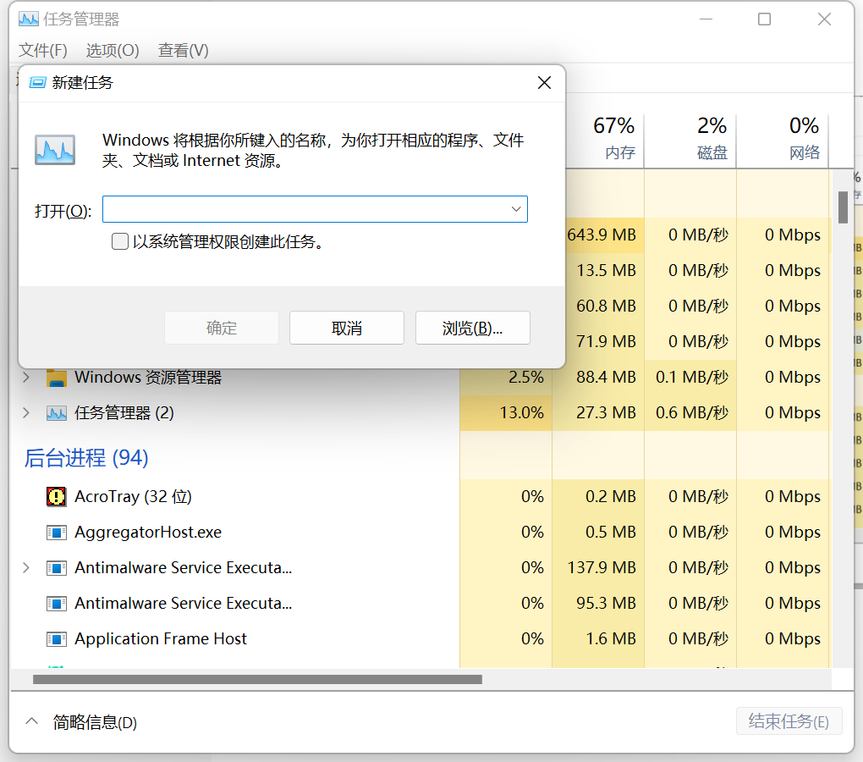Click the 任务管理器 (2) process icon
Viewport: 863px width, 762px height.
57,413
